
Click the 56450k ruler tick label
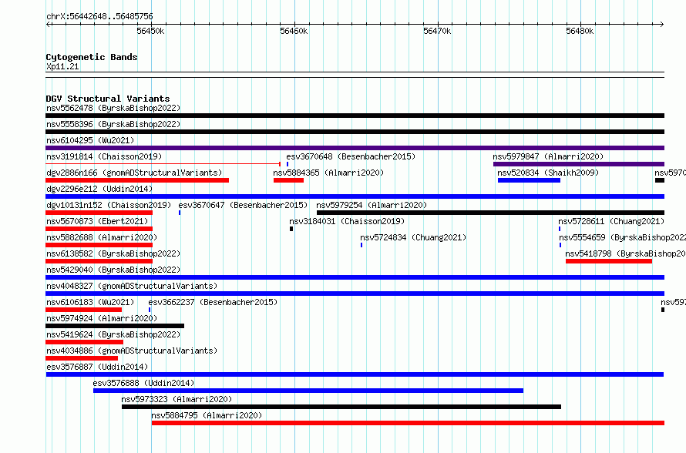pyautogui.click(x=150, y=31)
